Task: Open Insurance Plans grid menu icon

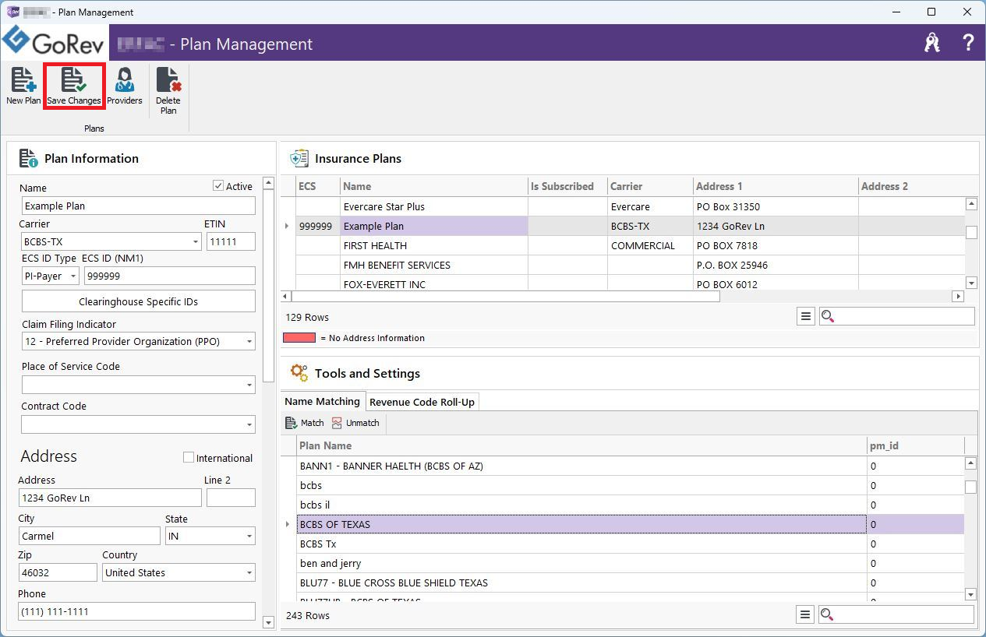Action: (806, 316)
